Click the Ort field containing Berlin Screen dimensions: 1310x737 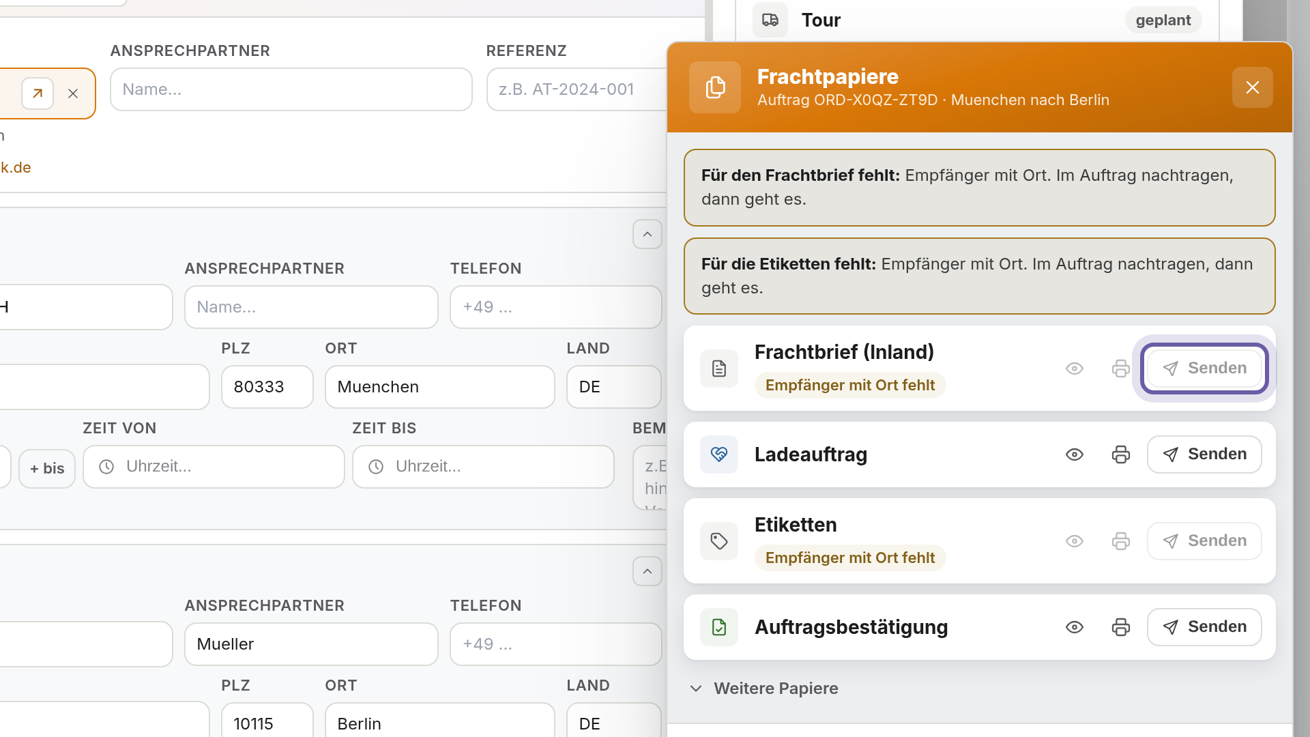pos(440,721)
